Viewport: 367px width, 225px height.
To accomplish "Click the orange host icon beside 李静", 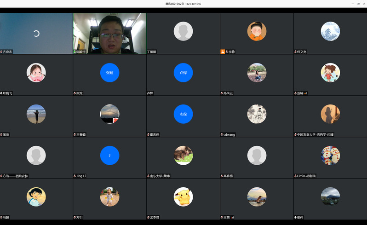I will click(223, 52).
